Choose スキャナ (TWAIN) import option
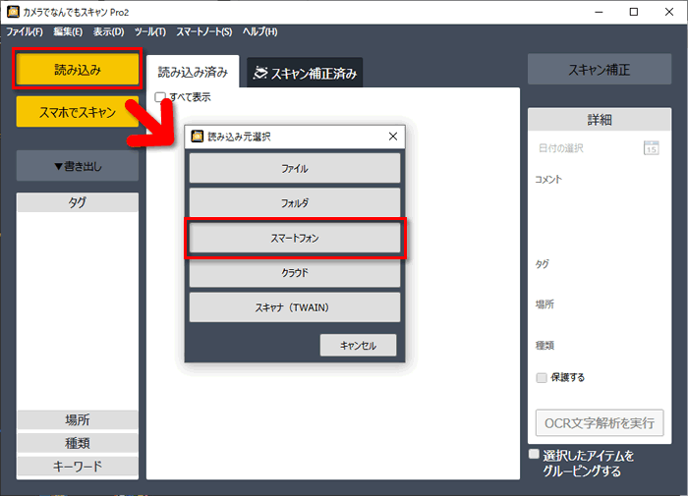This screenshot has width=688, height=496. [294, 307]
